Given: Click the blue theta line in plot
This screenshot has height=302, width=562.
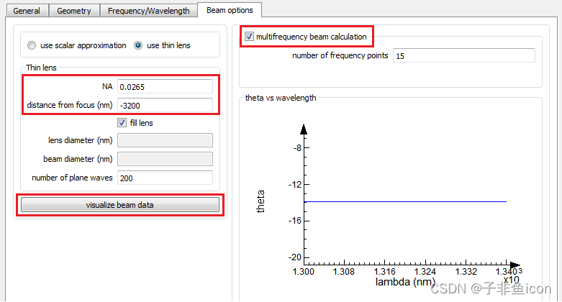Looking at the screenshot, I should point(405,201).
